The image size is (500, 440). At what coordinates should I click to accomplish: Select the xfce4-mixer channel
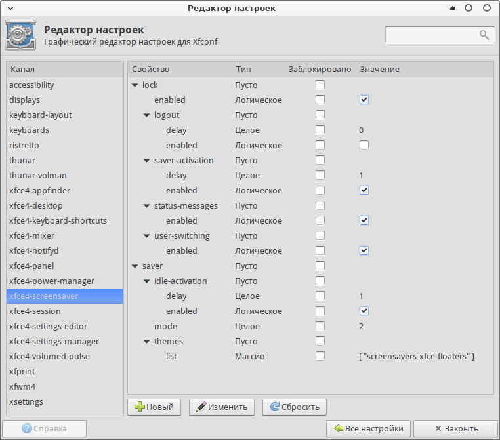65,236
